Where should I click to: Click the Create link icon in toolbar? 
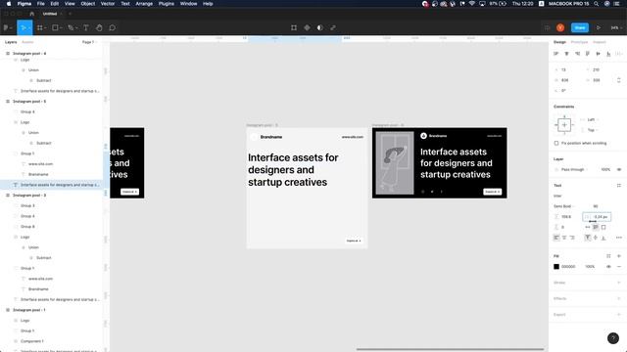333,28
